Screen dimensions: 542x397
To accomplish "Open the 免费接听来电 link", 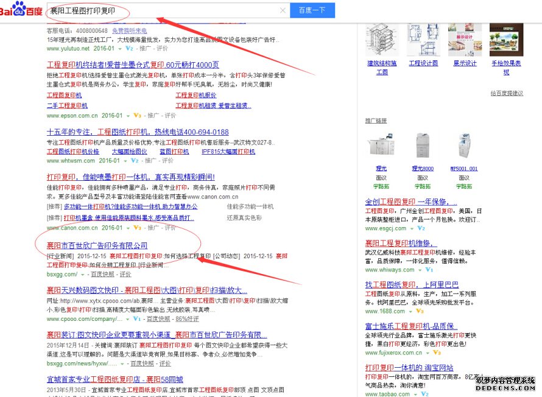I will (x=129, y=31).
